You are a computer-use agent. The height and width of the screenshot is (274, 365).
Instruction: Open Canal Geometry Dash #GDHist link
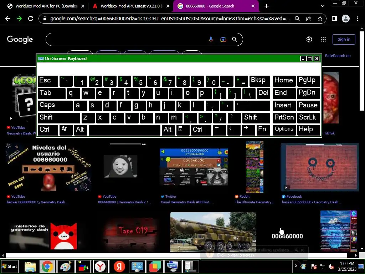pos(187,202)
